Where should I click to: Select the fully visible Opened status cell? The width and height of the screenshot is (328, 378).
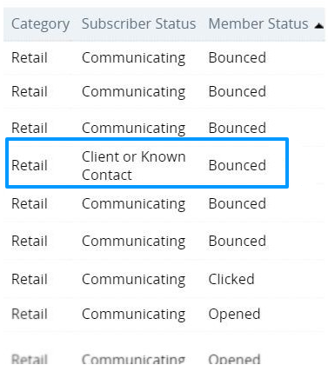coord(234,315)
